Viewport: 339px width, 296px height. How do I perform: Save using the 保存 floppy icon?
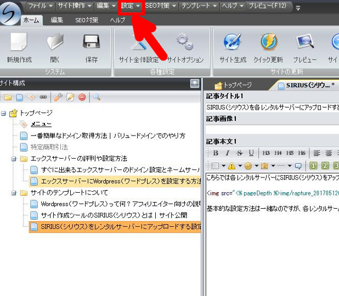91,42
